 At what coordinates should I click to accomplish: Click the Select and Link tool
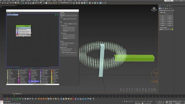[3, 3]
